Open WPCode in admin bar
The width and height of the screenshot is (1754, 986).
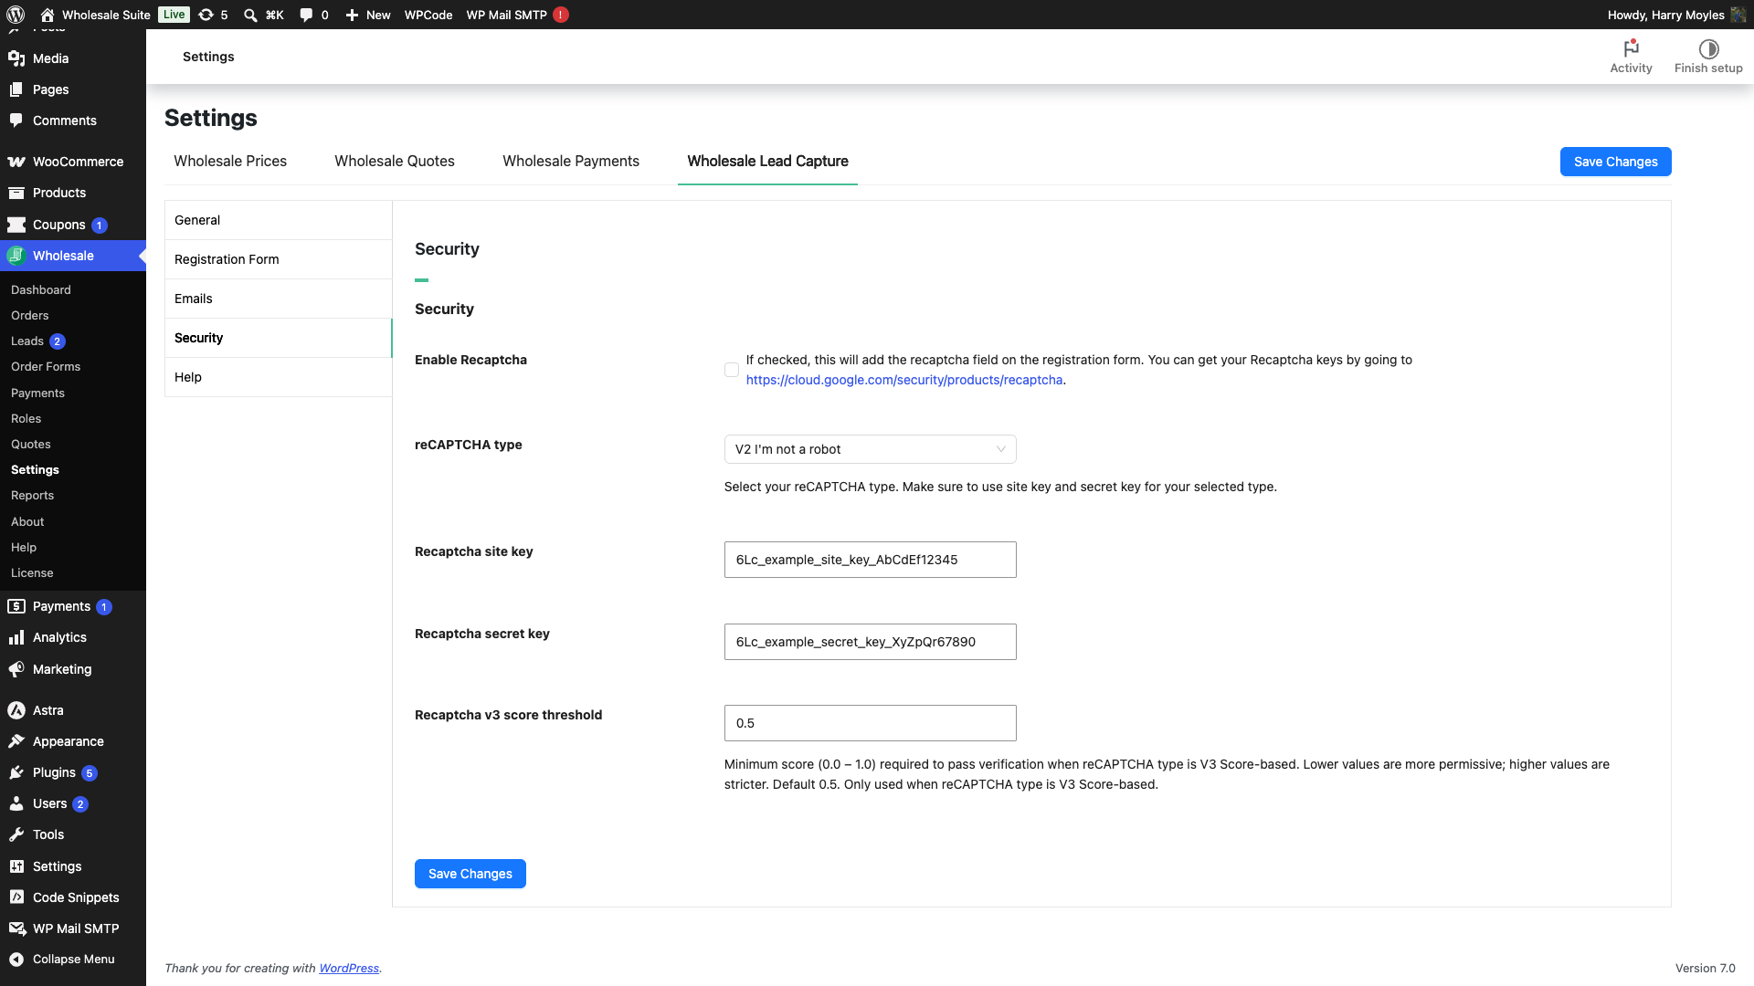[428, 15]
